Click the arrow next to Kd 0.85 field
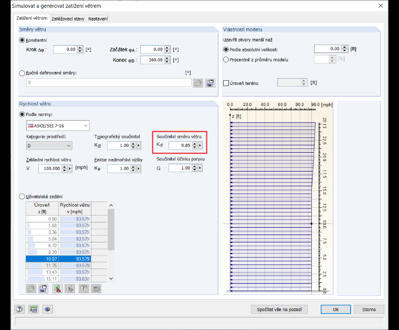Image resolution: width=399 pixels, height=330 pixels. (200, 145)
